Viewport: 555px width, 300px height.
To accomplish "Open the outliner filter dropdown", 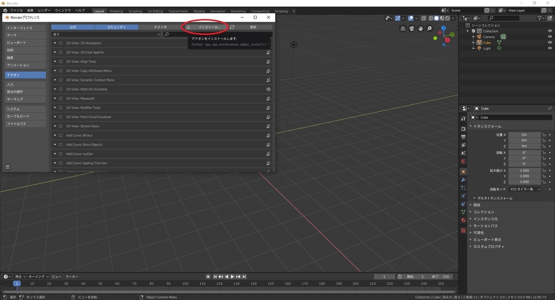I will tap(541, 18).
